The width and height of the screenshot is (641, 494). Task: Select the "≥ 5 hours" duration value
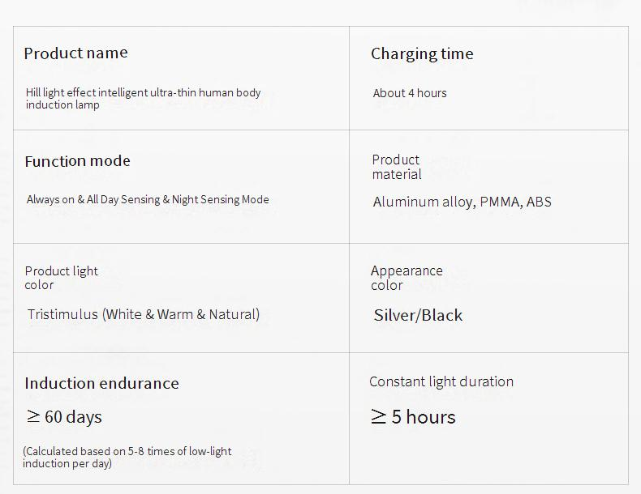click(413, 417)
